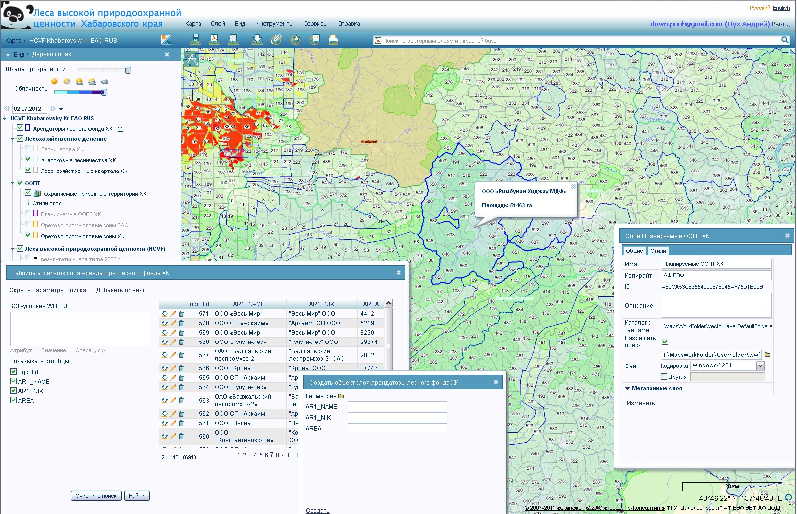Viewport: 797px width, 514px height.
Task: Click pencil edit icon in row 568
Action: point(173,342)
